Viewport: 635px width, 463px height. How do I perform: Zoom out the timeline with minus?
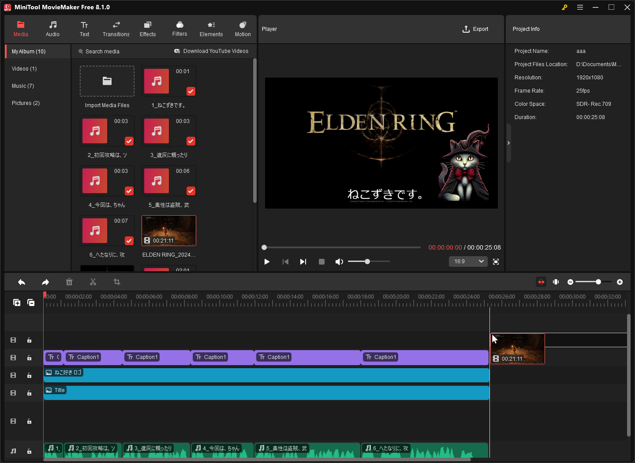pyautogui.click(x=570, y=282)
